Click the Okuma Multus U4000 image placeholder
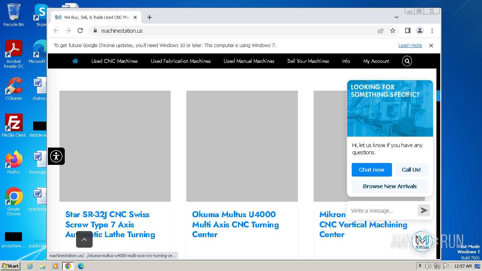Viewport: 482px width, 271px height. (x=242, y=146)
